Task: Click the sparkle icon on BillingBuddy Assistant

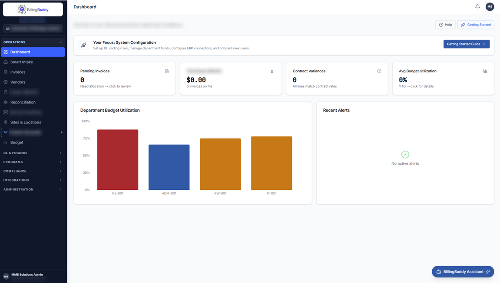Action: point(487,272)
